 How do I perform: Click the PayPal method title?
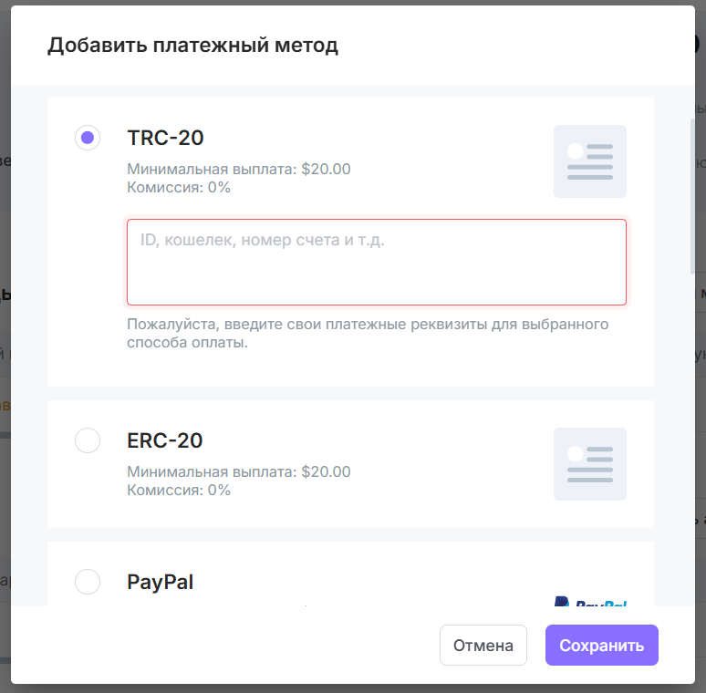160,582
